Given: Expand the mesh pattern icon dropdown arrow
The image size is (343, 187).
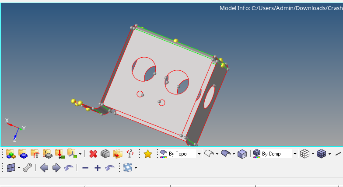Looking at the screenshot, I should [136, 168].
